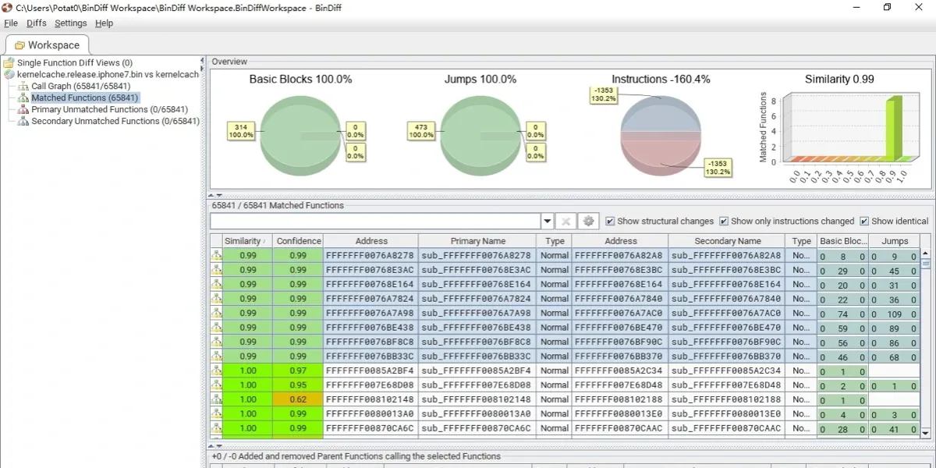Collapse the Overview panel with up arrow

coord(212,196)
